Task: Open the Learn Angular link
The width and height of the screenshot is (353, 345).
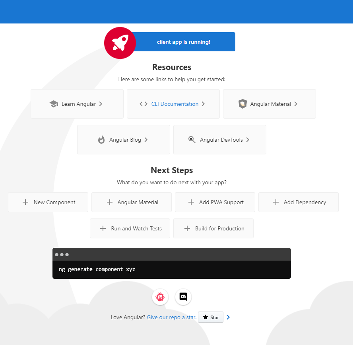Action: [79, 104]
